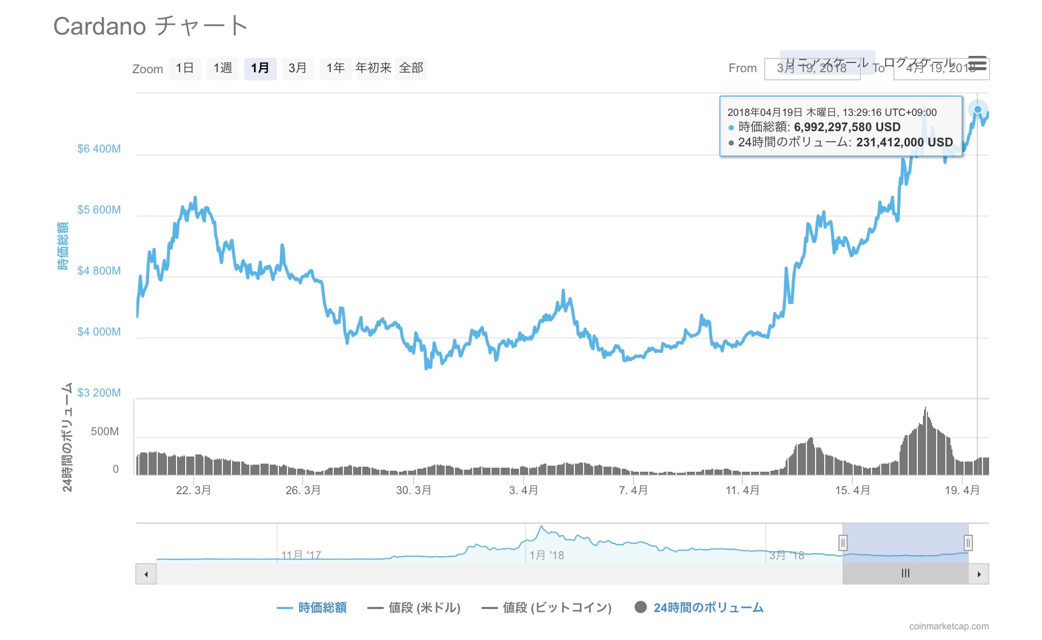Click the 30. 3月 date label
Screen dimensions: 1042x640
(414, 491)
